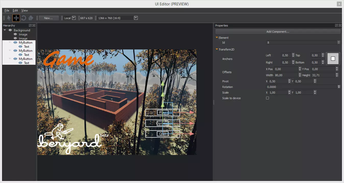The image size is (344, 183).
Task: Open the anchor preset picker
Action: pyautogui.click(x=333, y=59)
